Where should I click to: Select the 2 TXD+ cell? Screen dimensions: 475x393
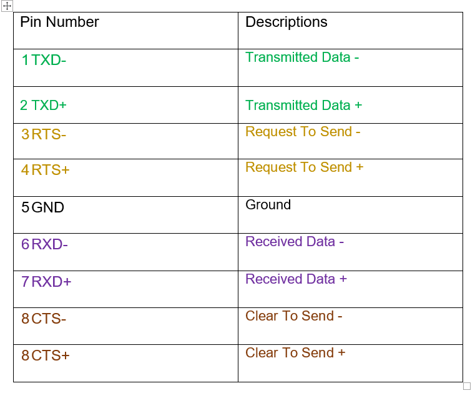point(125,105)
